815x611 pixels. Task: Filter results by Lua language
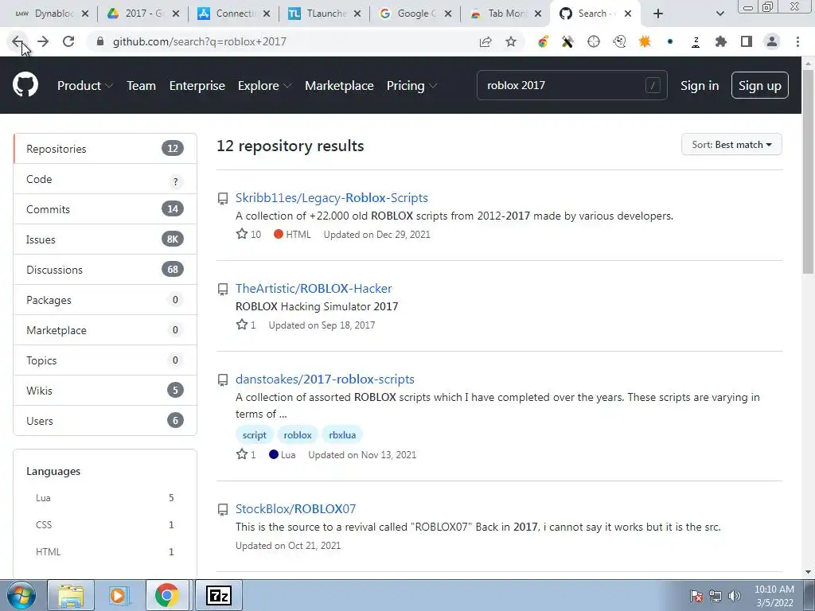tap(105, 498)
